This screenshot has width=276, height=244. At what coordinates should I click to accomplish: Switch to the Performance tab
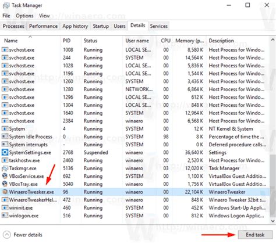click(x=43, y=26)
